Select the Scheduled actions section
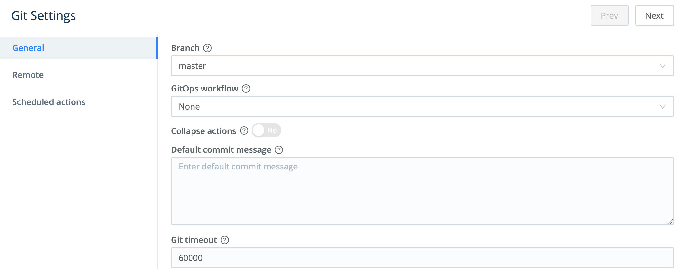 point(49,102)
